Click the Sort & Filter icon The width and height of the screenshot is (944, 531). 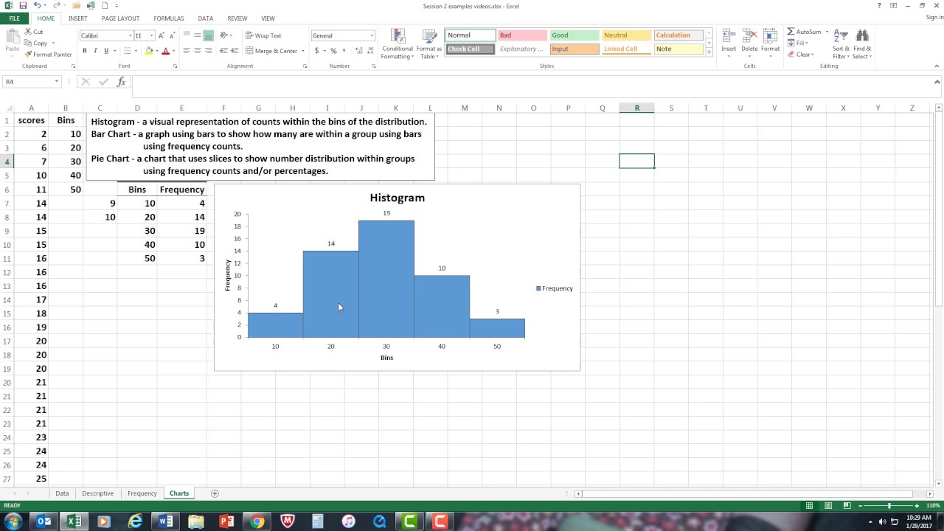pyautogui.click(x=841, y=36)
